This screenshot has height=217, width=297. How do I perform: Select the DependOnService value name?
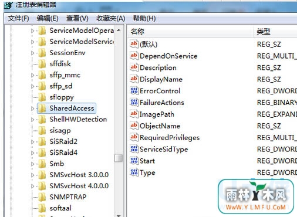pyautogui.click(x=168, y=56)
